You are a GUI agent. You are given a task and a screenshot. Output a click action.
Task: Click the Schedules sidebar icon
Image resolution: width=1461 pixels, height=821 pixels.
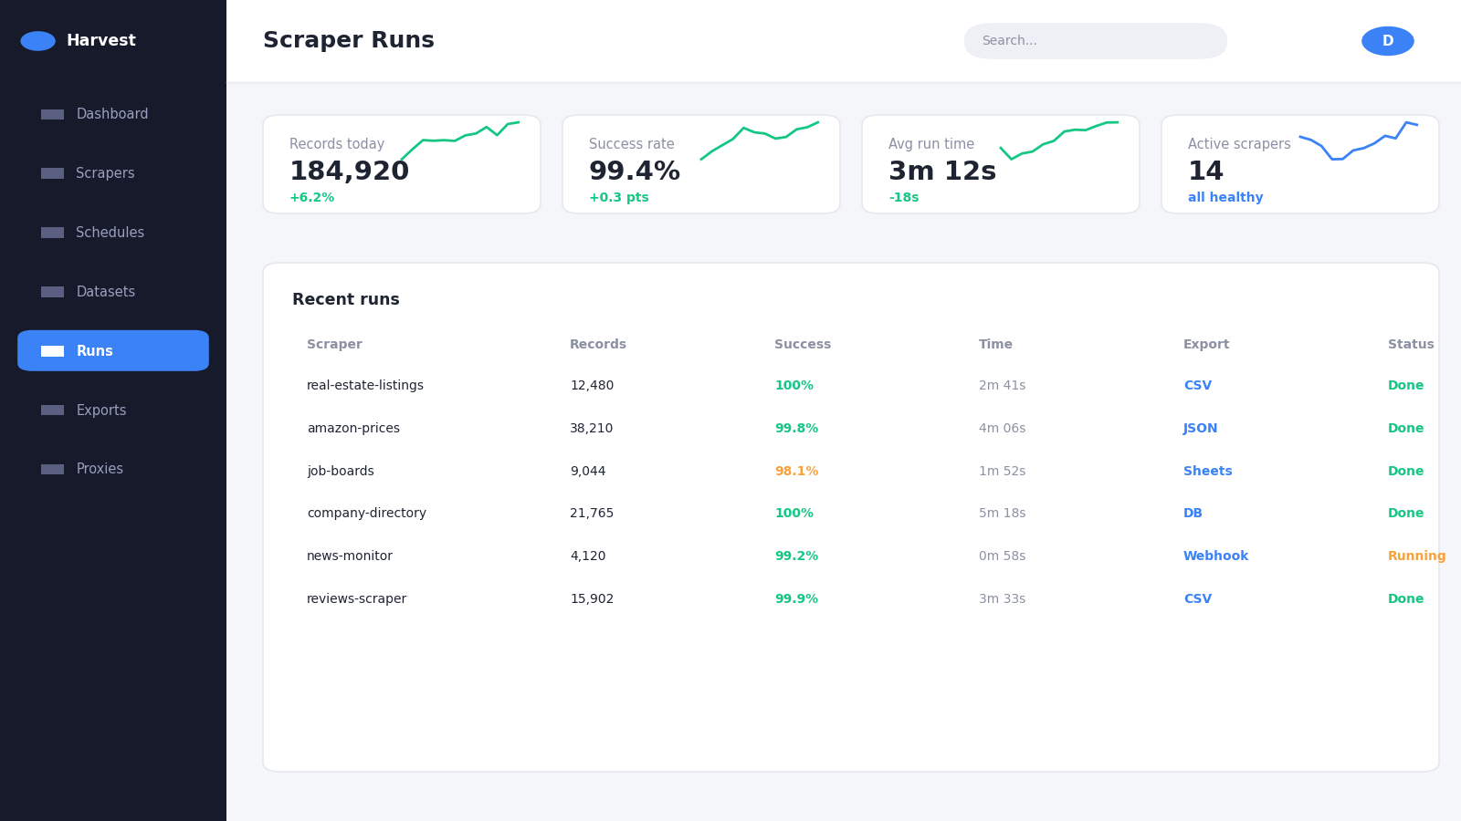tap(52, 233)
